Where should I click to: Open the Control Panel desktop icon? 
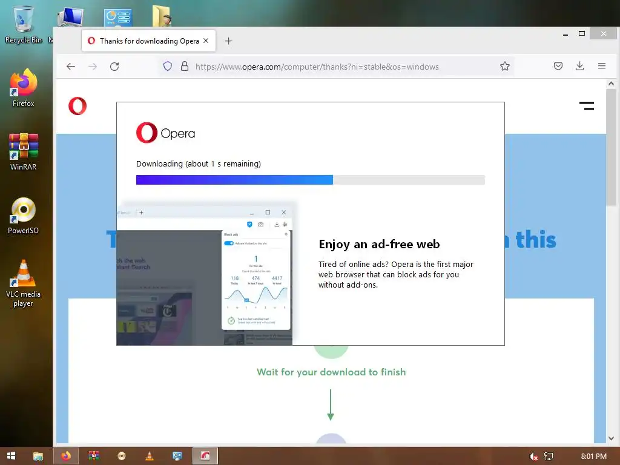tap(118, 18)
